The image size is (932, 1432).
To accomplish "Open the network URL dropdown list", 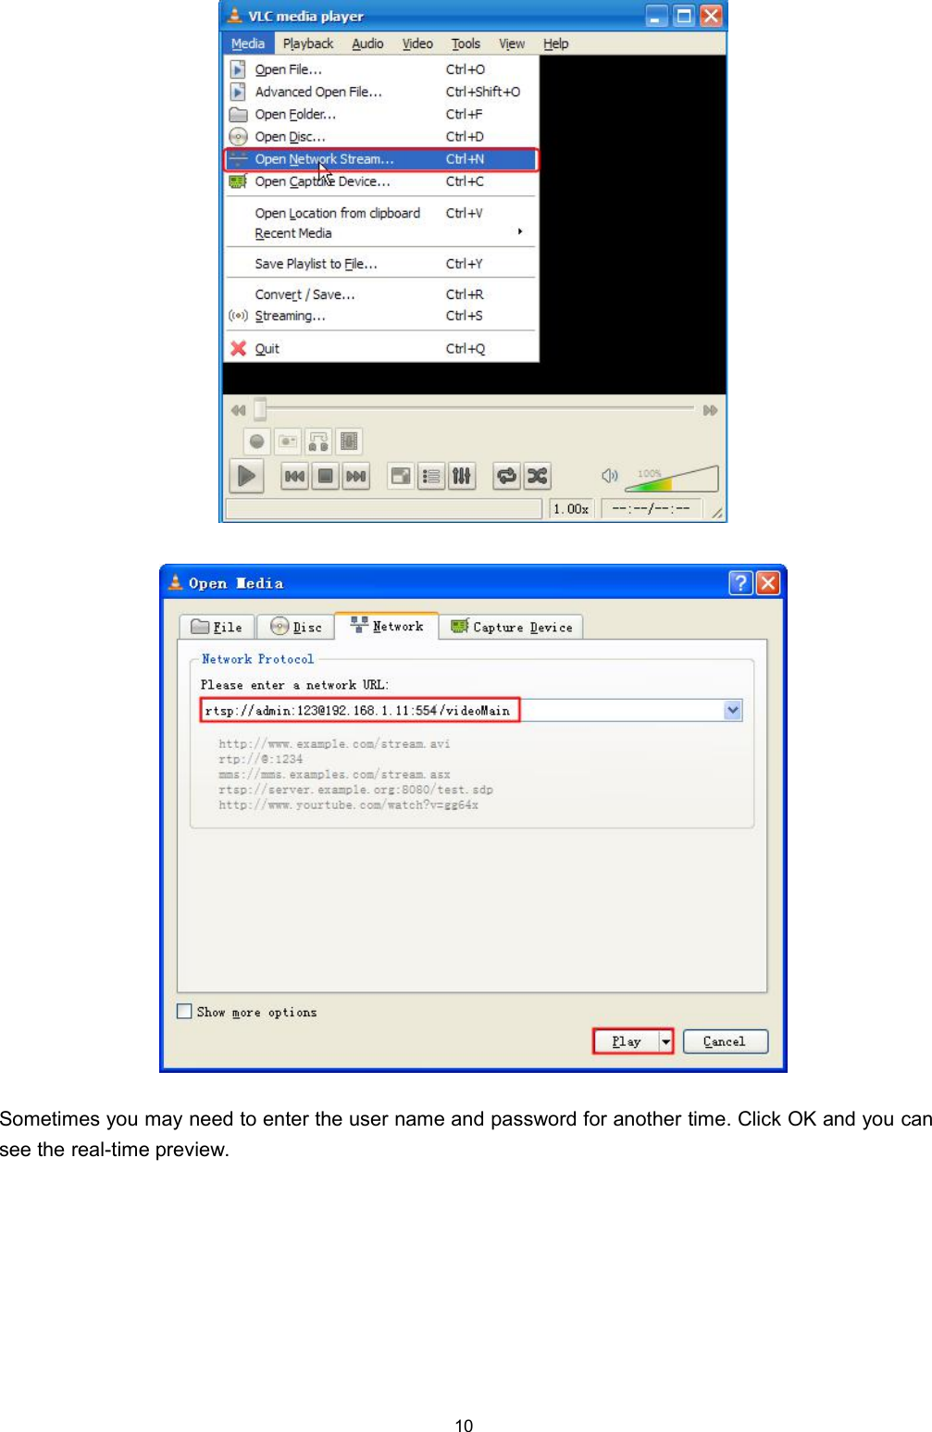I will point(732,710).
